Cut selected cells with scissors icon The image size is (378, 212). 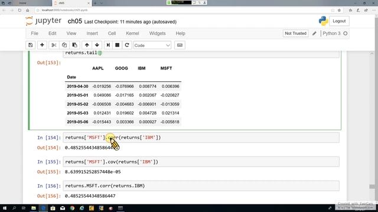54,45
